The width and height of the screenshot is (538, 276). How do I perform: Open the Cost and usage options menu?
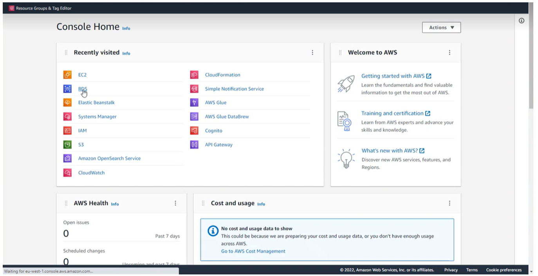450,203
